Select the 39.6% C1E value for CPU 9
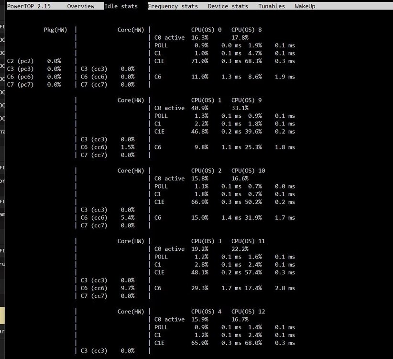The image size is (393, 359). coord(253,132)
